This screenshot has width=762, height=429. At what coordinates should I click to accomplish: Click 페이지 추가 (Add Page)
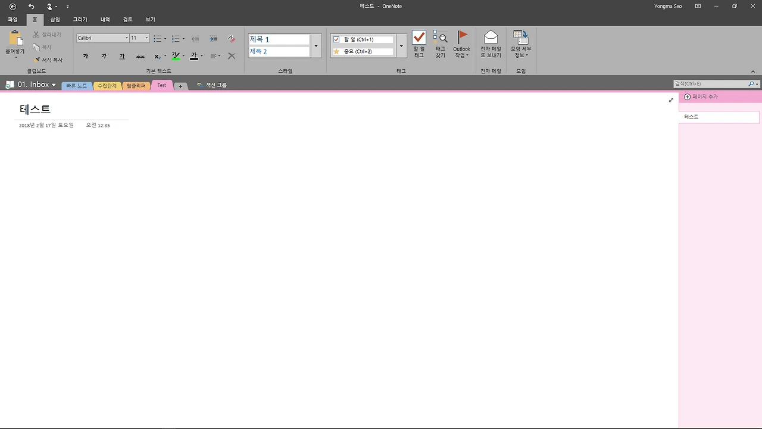pyautogui.click(x=701, y=97)
